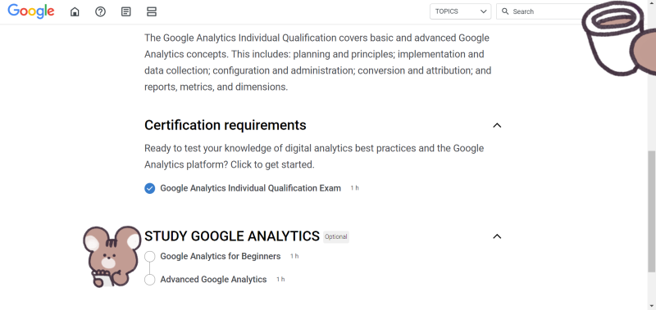Open the help question mark icon
Viewport: 656px width, 310px height.
coord(100,11)
